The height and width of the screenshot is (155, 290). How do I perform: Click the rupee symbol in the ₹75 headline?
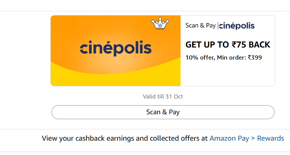coord(235,45)
